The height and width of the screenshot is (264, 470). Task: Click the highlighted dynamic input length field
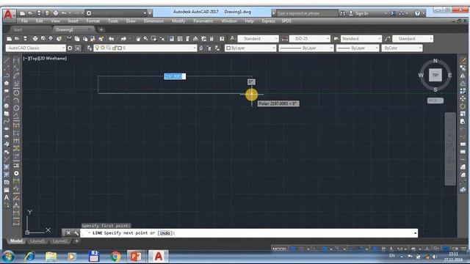[175, 76]
